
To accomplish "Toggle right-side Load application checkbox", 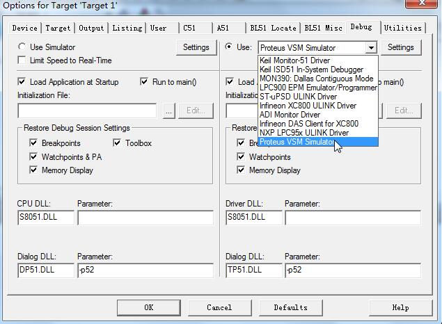I will (x=230, y=82).
